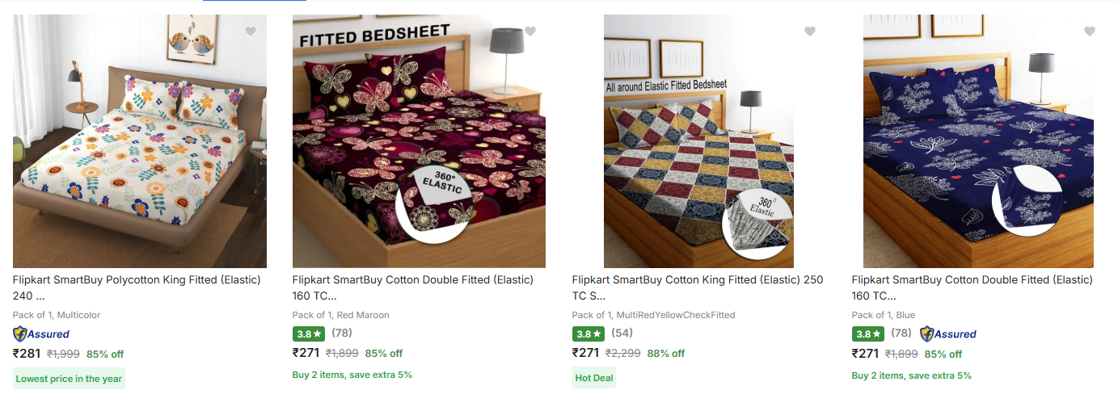
Task: Click the ₹281 price on the Multicolor bedsheet
Action: 27,353
